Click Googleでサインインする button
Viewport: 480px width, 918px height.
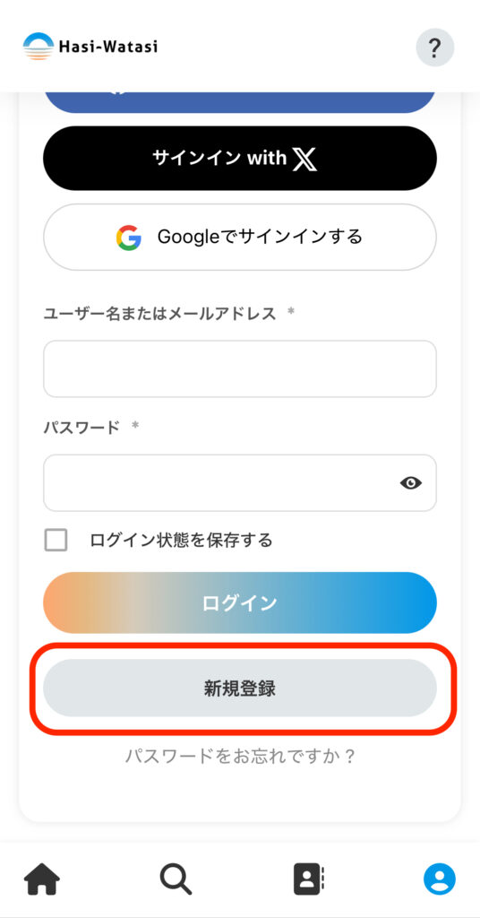(x=240, y=237)
